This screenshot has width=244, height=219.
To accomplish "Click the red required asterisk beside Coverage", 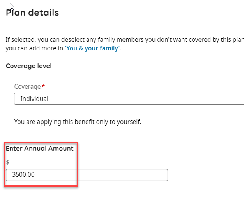I will click(x=43, y=86).
